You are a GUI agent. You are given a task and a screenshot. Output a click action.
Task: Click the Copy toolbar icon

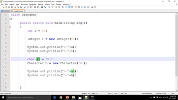(28, 7)
